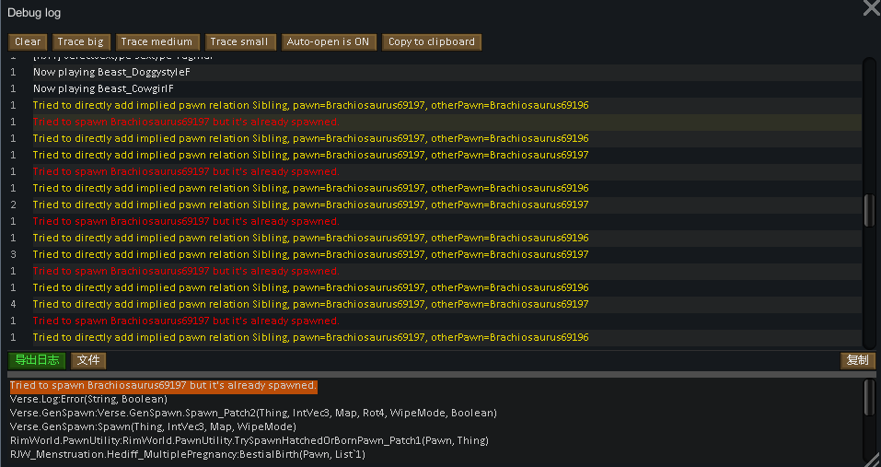Click the orange highlighted error message in details
881x467 pixels.
(164, 386)
